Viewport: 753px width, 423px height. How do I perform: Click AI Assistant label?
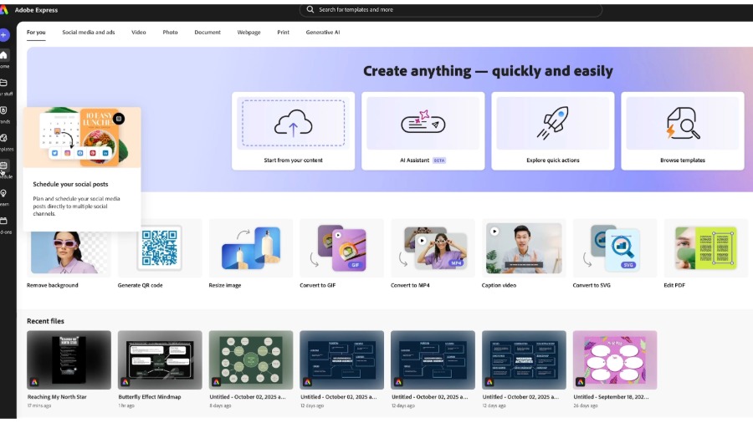tap(414, 161)
